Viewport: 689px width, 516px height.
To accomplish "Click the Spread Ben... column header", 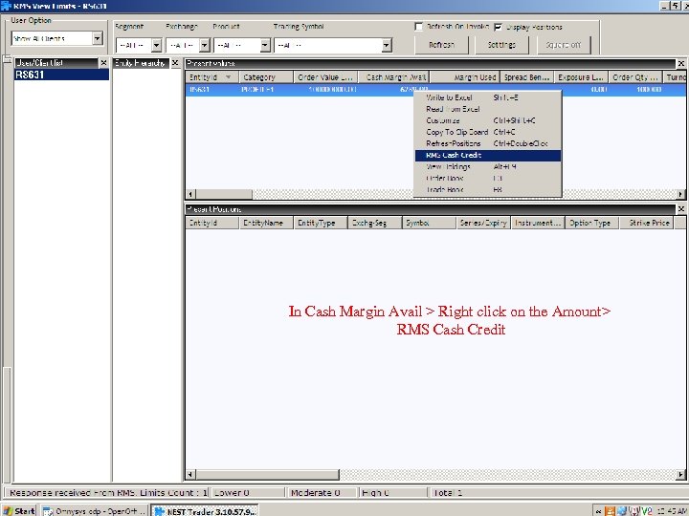I will (x=527, y=77).
